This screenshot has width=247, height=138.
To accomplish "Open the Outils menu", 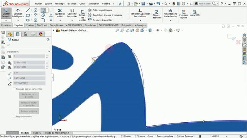I will coord(82,3).
